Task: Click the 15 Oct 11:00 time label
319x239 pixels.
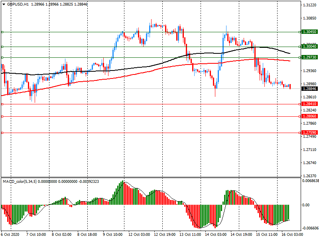Action: point(267,235)
